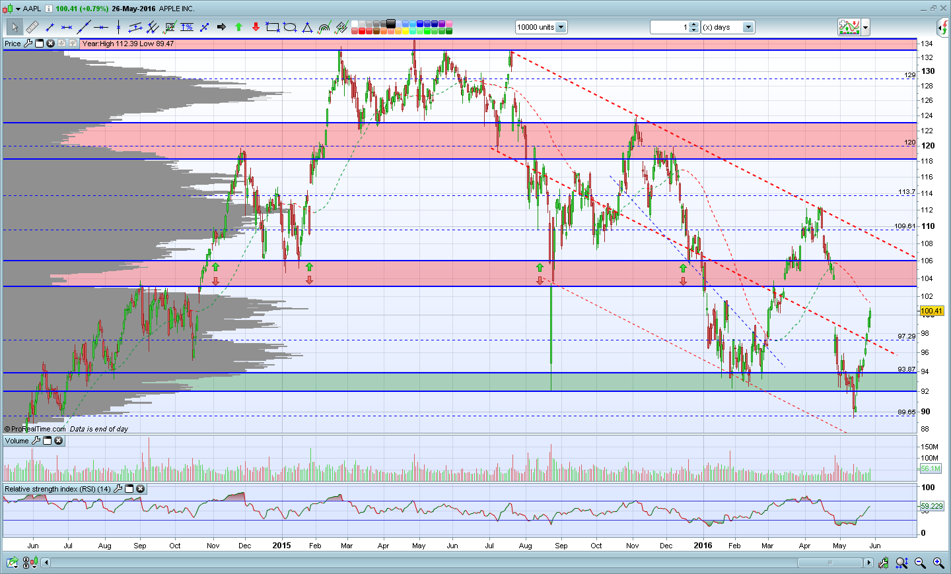The height and width of the screenshot is (574, 951).
Task: Zoom in the chart horizontally
Action: point(938,563)
